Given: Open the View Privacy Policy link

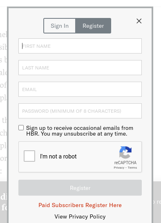Looking at the screenshot, I should (x=80, y=216).
